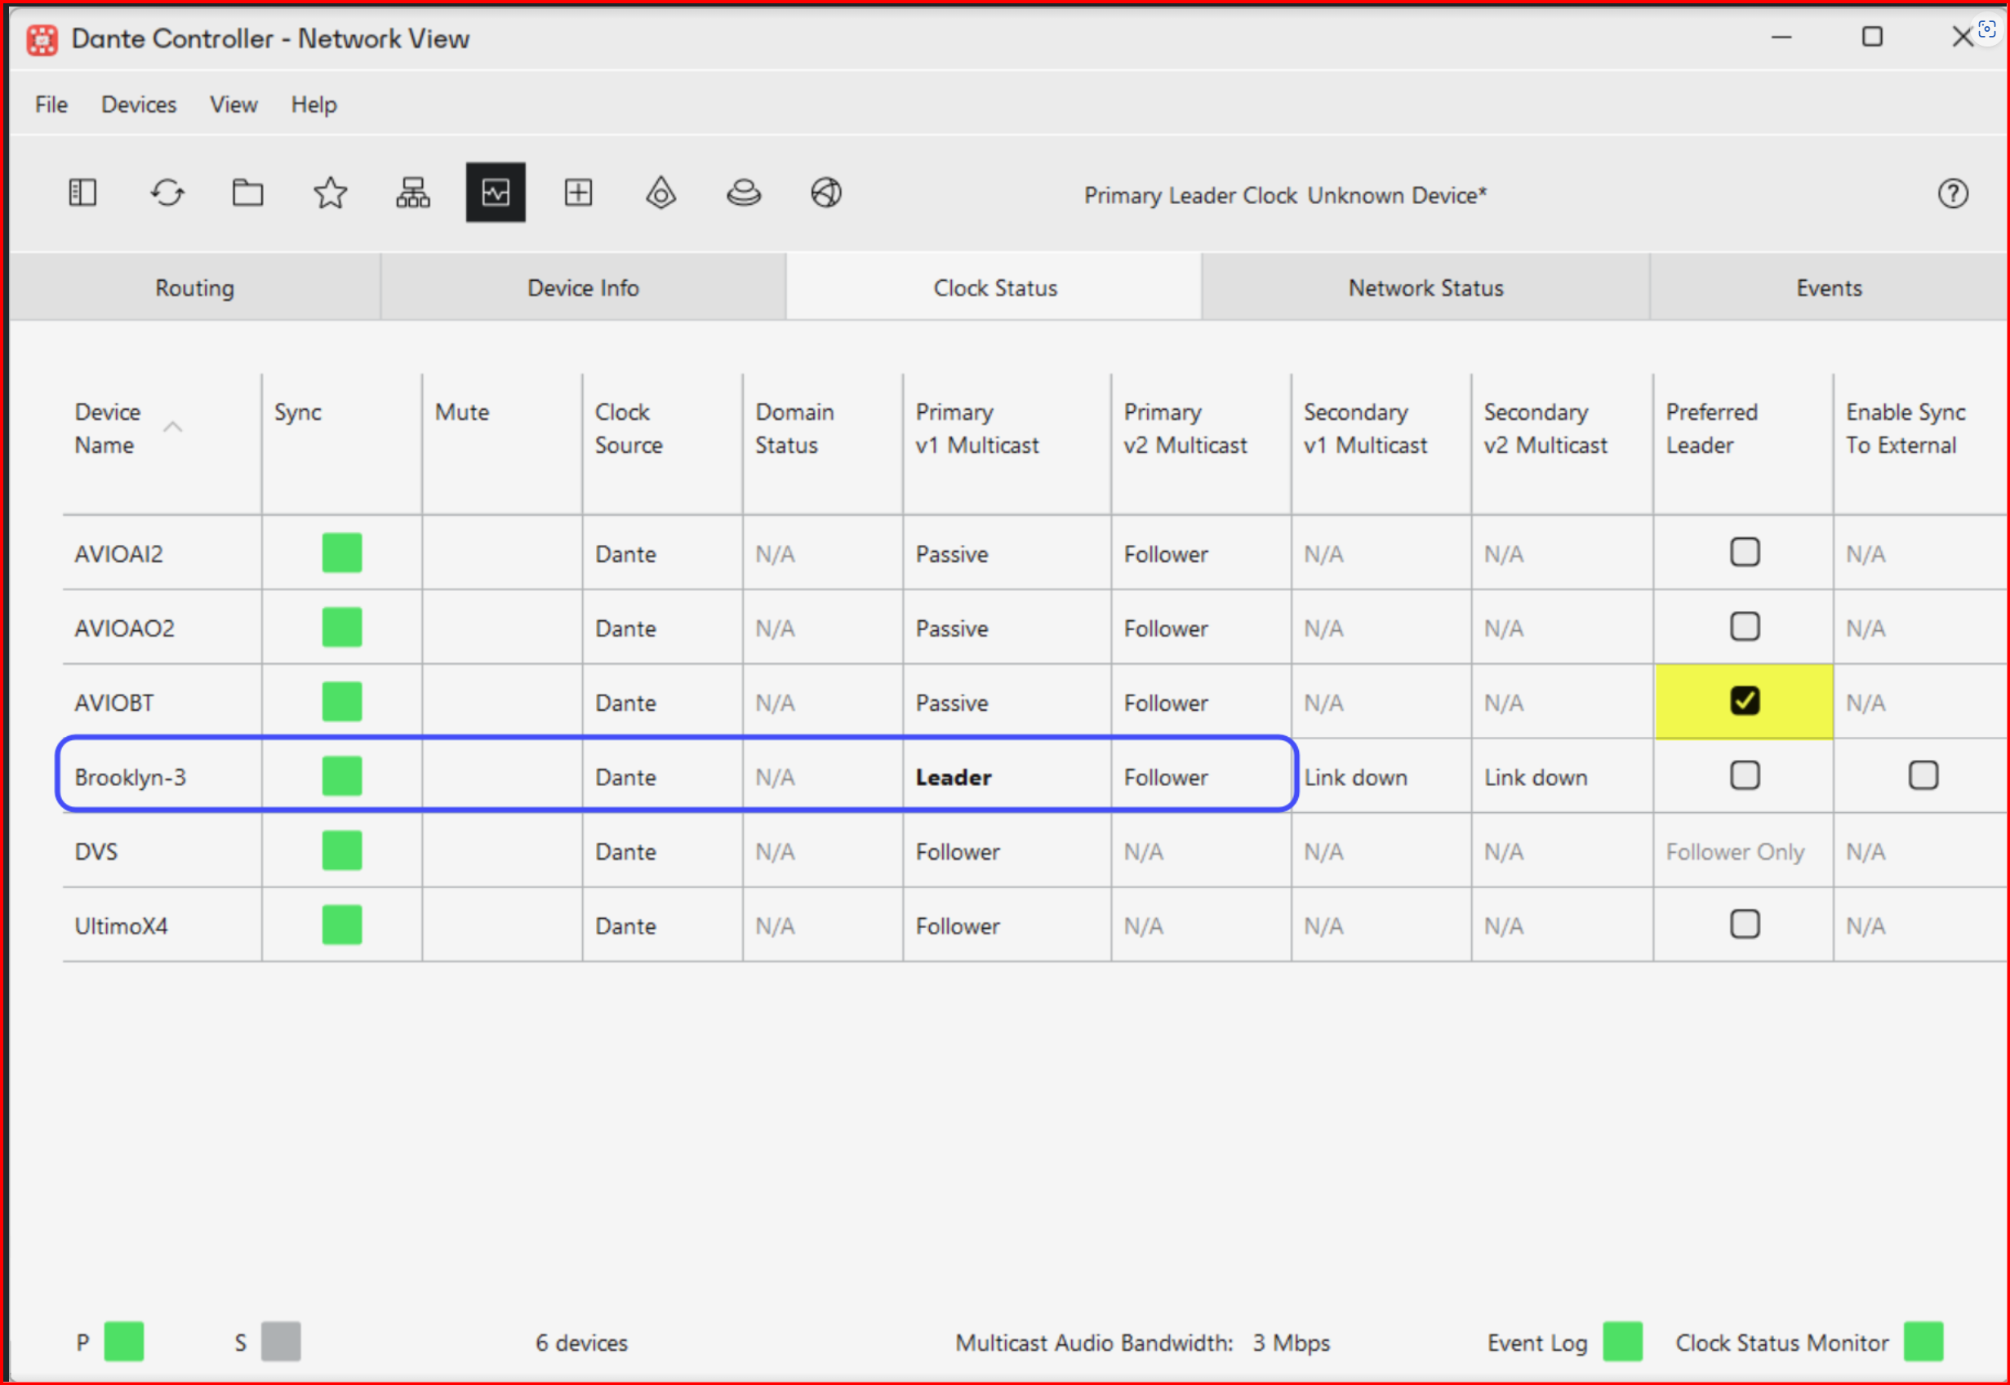
Task: Select the UltimoX4 device name
Action: [121, 927]
